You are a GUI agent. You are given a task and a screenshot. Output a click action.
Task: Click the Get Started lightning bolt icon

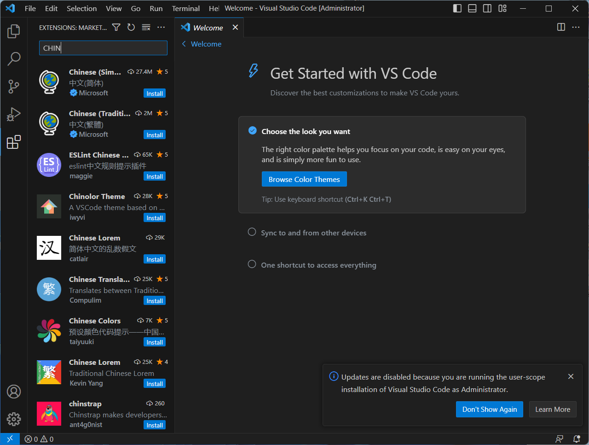click(253, 70)
